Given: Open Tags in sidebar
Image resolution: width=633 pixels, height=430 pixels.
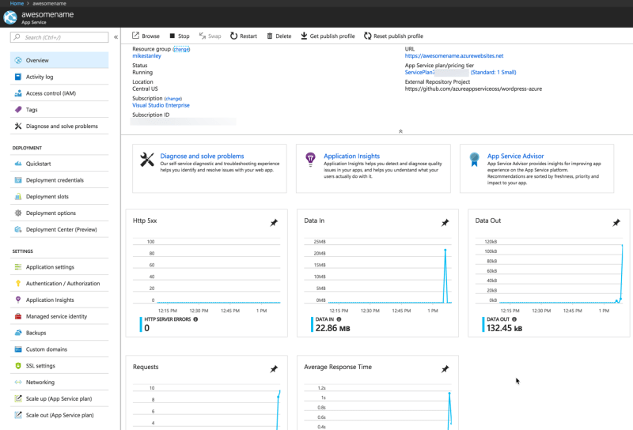Looking at the screenshot, I should [59, 110].
